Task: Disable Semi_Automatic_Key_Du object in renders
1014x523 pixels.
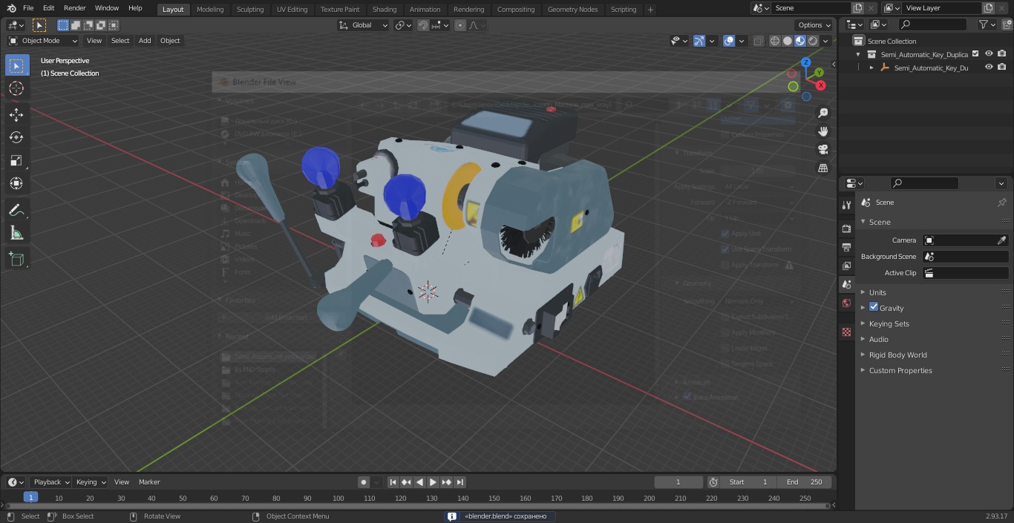Action: (x=1002, y=68)
